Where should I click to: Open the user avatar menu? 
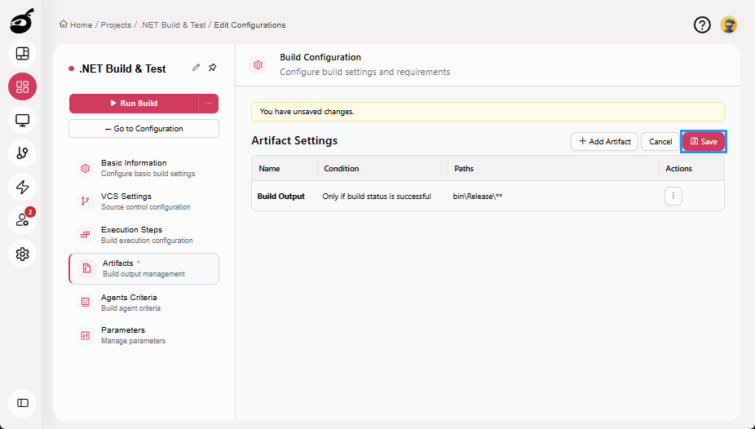(729, 24)
